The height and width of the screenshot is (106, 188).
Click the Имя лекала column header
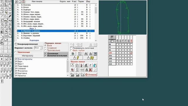(x=37, y=1)
